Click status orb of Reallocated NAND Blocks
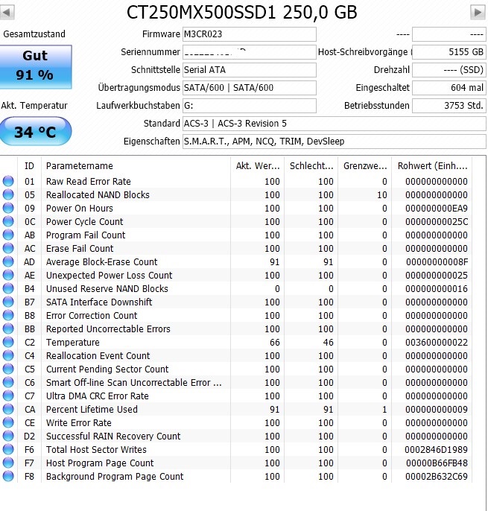The image size is (488, 511). [8, 194]
